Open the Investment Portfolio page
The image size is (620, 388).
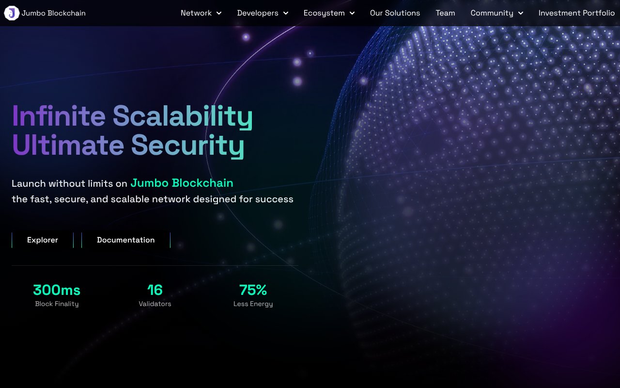[576, 13]
